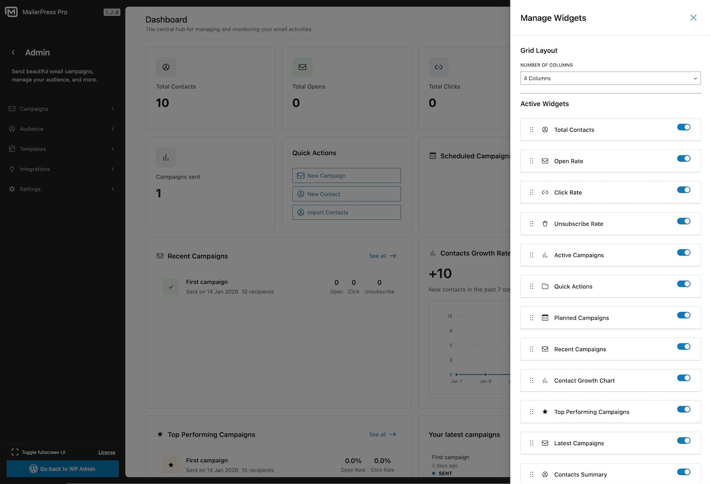
Task: Open the Number of Columns dropdown
Action: (610, 78)
